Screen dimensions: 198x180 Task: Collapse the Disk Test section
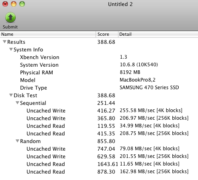(11, 95)
